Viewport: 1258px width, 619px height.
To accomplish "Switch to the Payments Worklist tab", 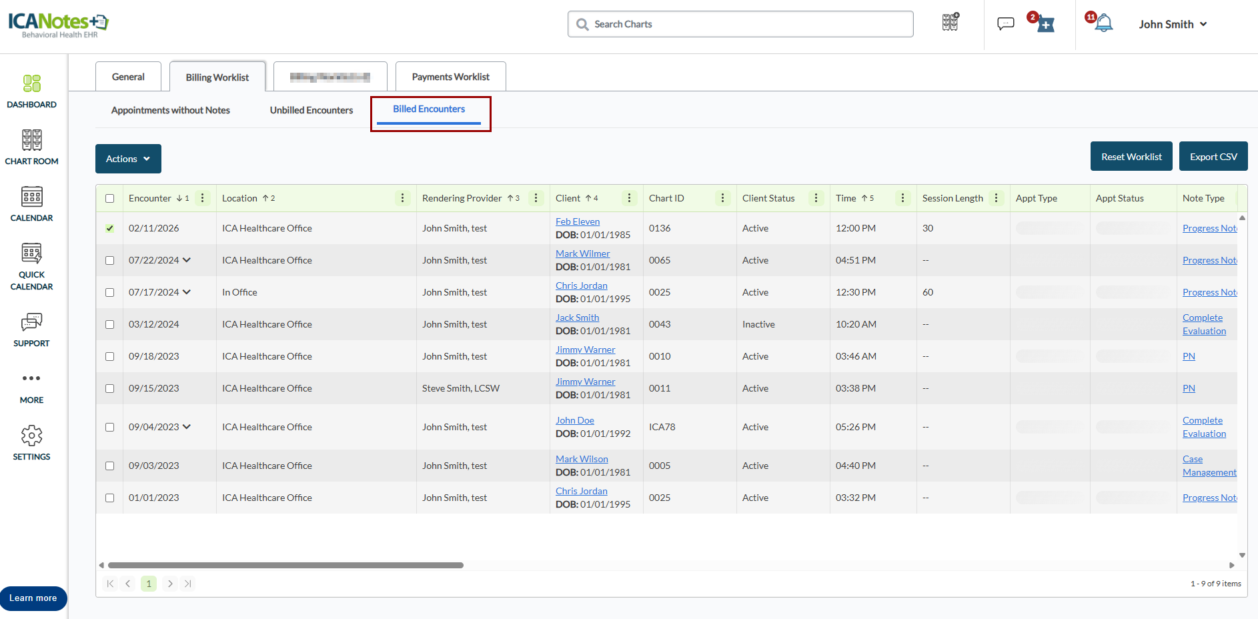I will [x=450, y=77].
